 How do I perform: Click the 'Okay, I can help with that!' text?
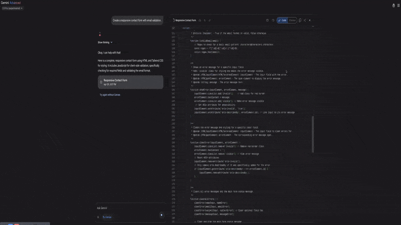tap(109, 52)
